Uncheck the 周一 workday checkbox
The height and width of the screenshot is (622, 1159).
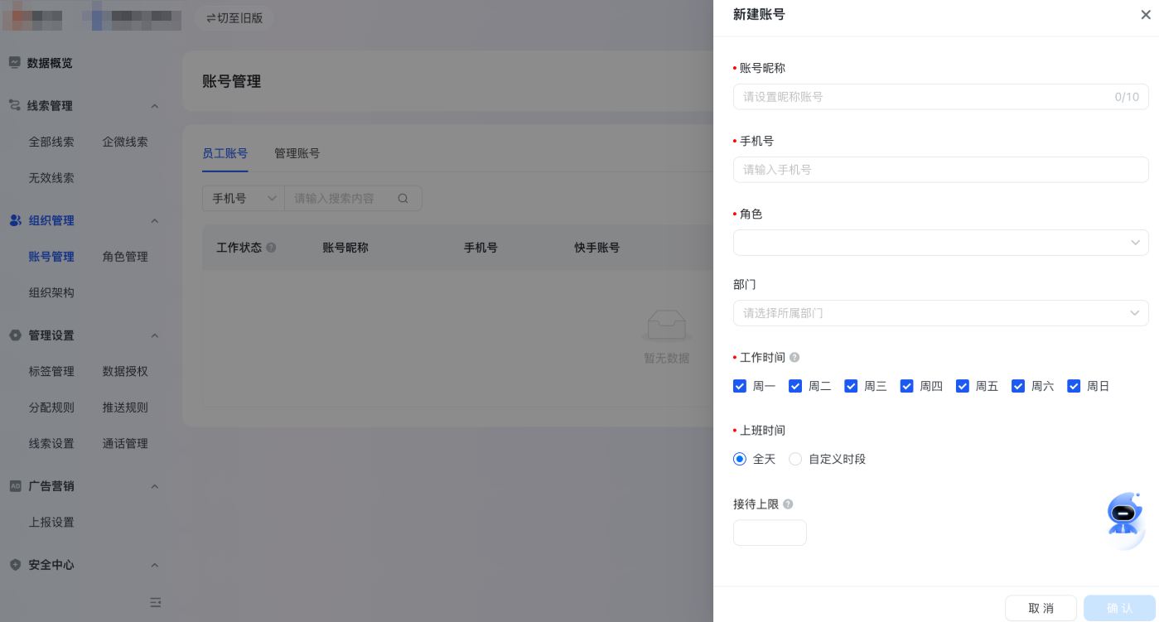tap(739, 386)
